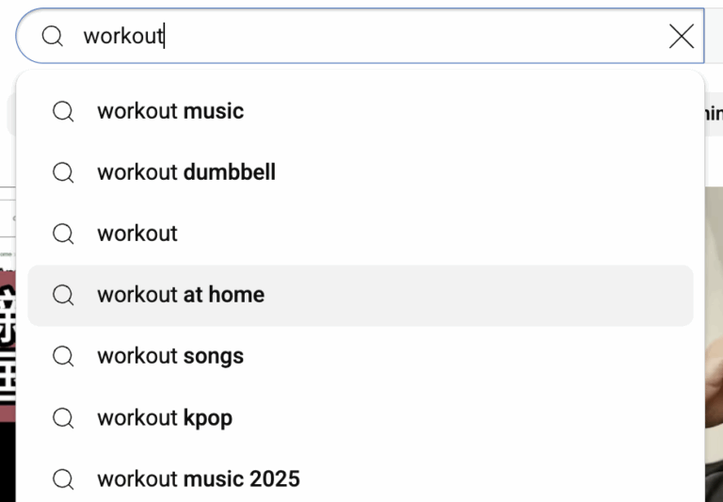Viewport: 723px width, 502px height.
Task: Click the search icon beside "workout music"
Action: [x=63, y=111]
